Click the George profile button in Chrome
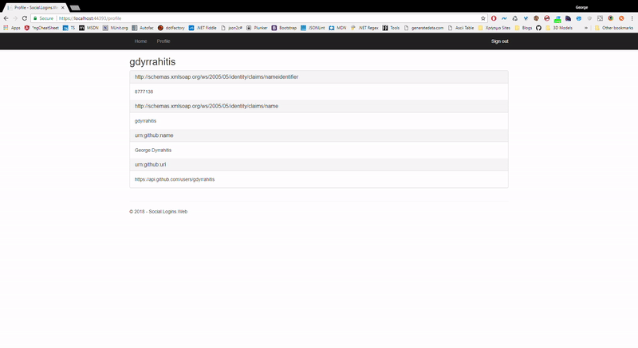This screenshot has height=348, width=638. coord(581,7)
